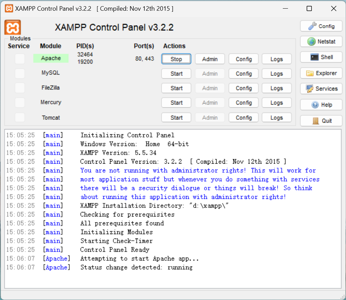Toggle MySQL service install checkbox
The image size is (346, 300).
[20, 74]
